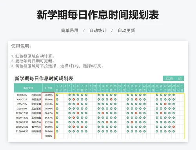
Task: Select the 7:15-7:35 time cell
Action: pyautogui.click(x=22, y=104)
